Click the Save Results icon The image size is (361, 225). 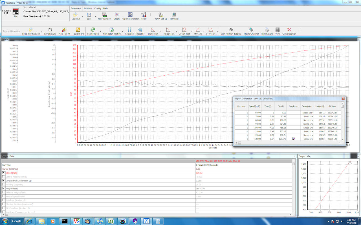(50, 30)
